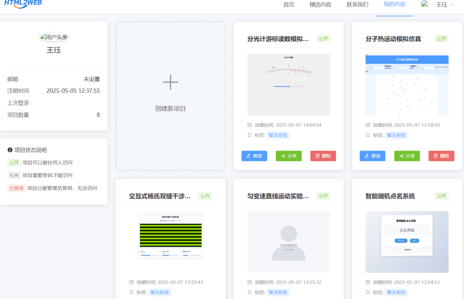Click 公开 badge on 分子热运动 card
The width and height of the screenshot is (464, 299).
coord(442,39)
